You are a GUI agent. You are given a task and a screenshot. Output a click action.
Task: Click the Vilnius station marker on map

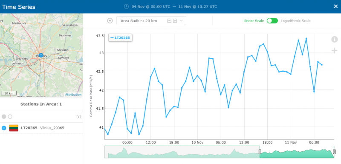click(x=41, y=55)
